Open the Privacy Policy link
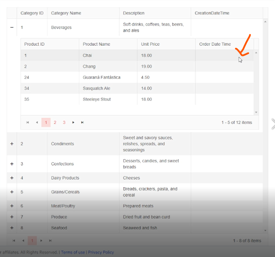The height and width of the screenshot is (257, 275). pyautogui.click(x=101, y=252)
